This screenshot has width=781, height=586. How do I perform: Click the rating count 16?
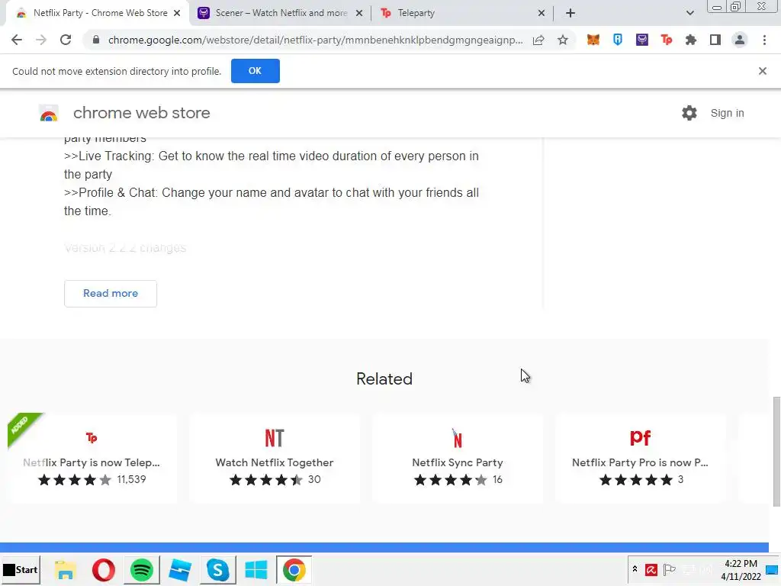497,479
